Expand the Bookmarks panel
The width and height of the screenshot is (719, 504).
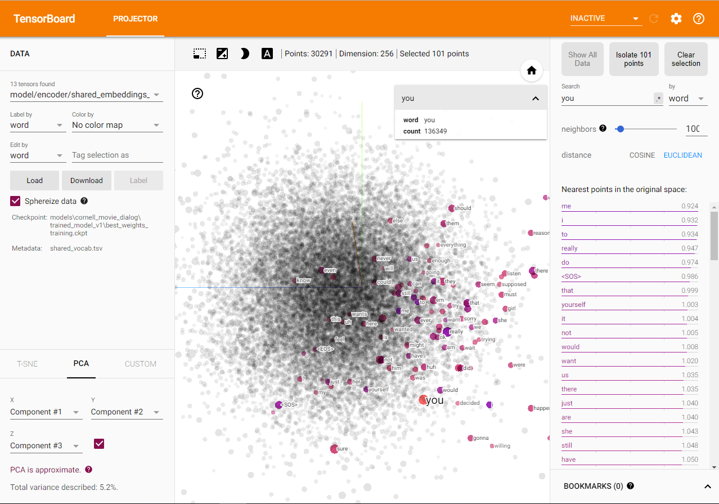pos(708,486)
